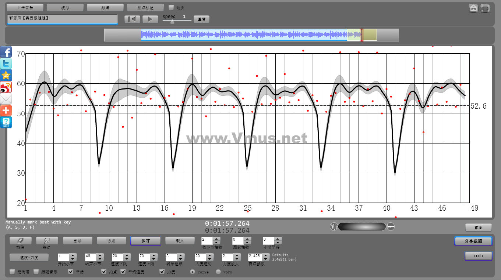Increase 速度下限 tempo lower limit up arrow
Screen dimensions: 501x280
(x=127, y=255)
